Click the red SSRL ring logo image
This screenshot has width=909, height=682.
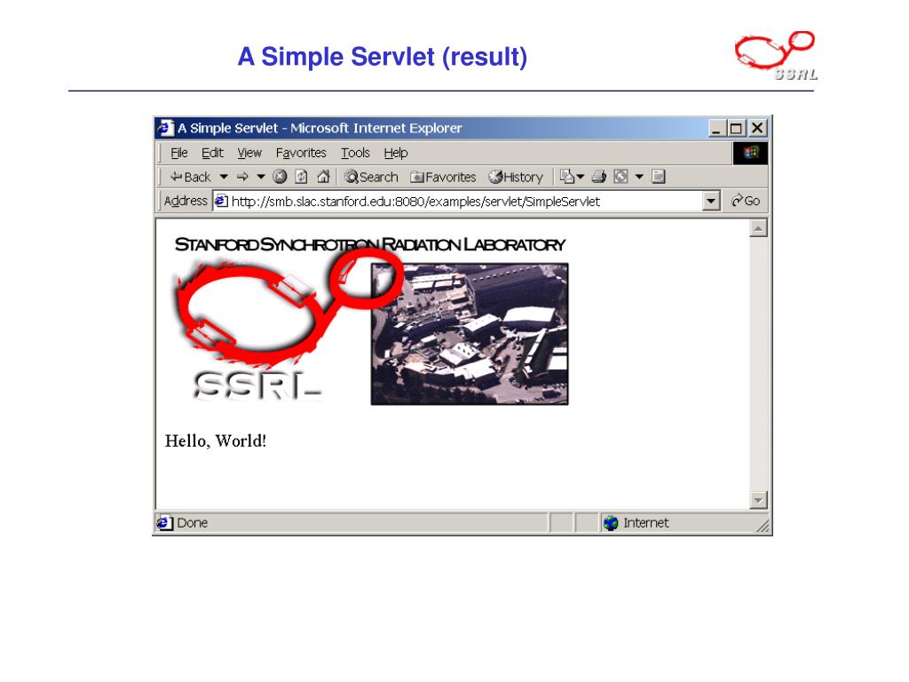click(x=289, y=325)
